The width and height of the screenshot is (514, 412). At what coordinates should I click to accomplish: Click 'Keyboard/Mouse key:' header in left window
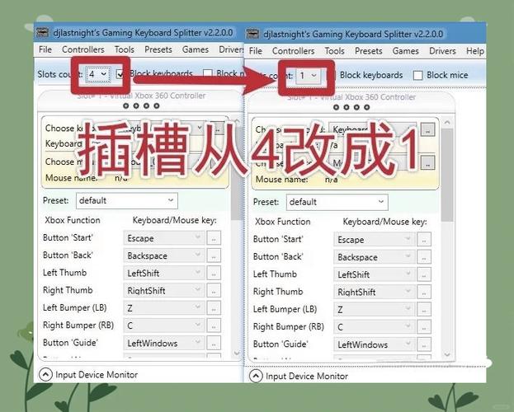[x=174, y=220]
